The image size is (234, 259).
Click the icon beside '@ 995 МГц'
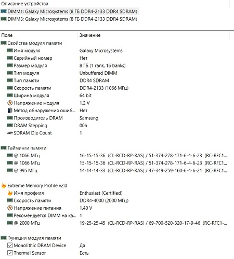click(10, 170)
